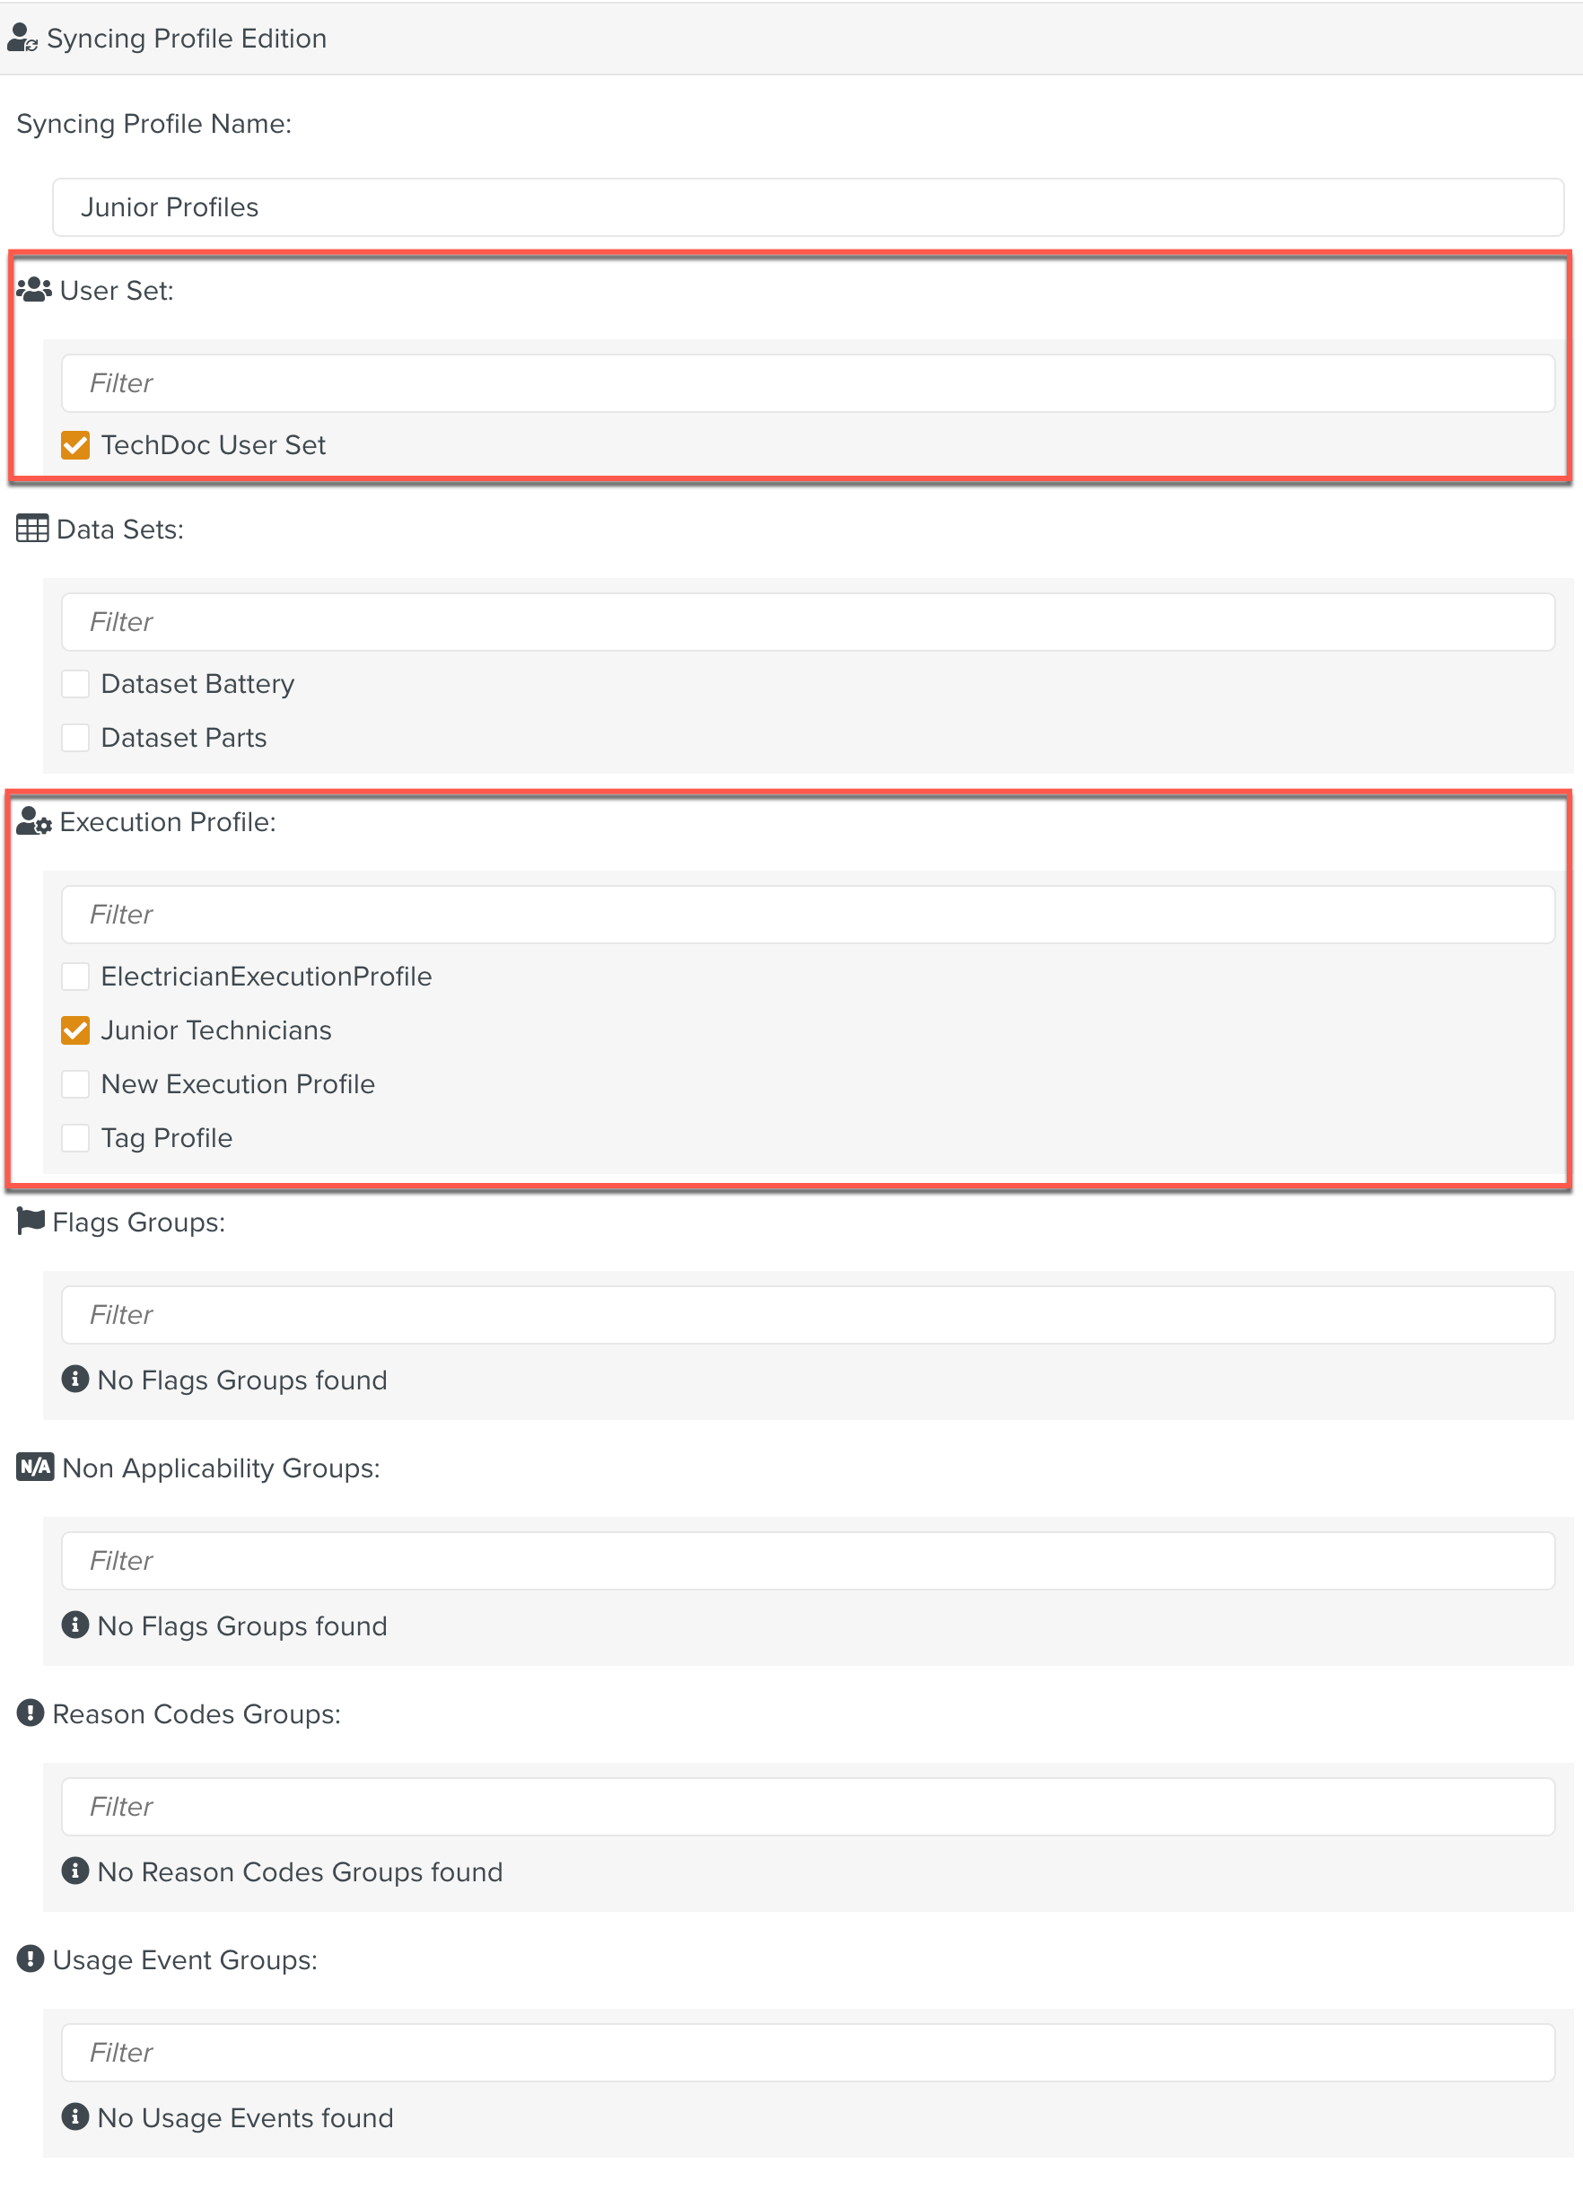Check the Dataset Parts option

(x=76, y=737)
